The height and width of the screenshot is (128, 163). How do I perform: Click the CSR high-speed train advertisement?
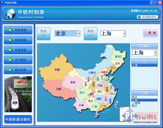click(18, 94)
